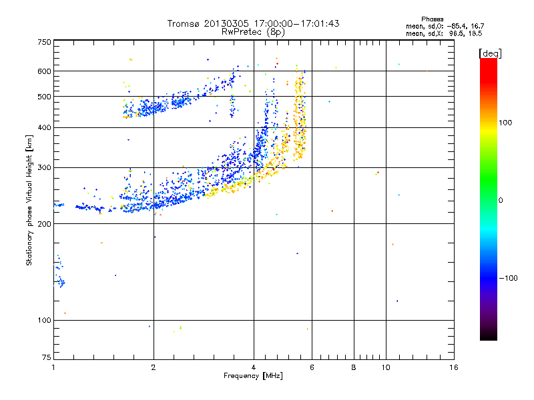Click the x-axis label '4'
Image resolution: width=534 pixels, height=400 pixels.
click(254, 367)
